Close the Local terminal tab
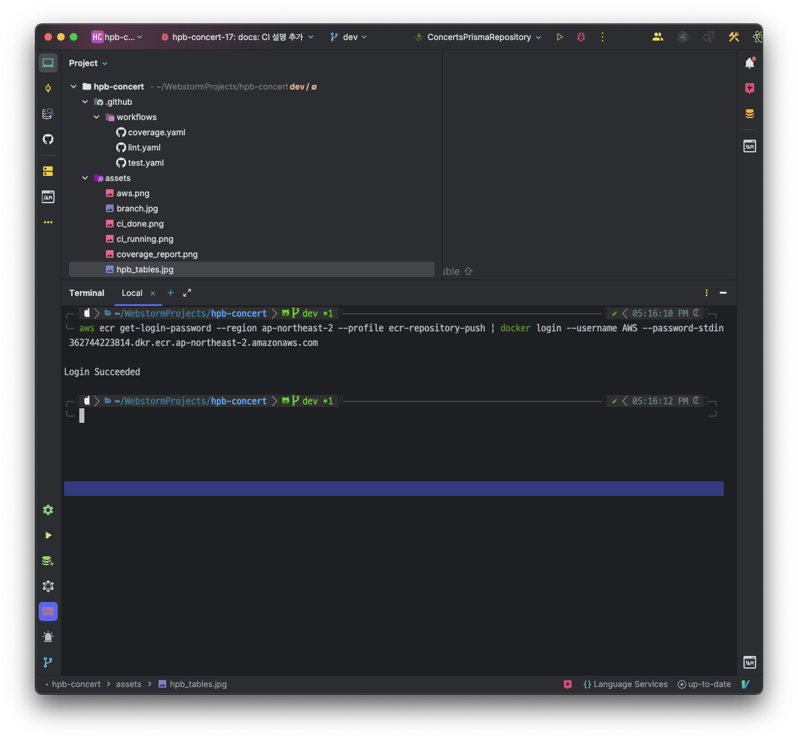 pyautogui.click(x=153, y=293)
